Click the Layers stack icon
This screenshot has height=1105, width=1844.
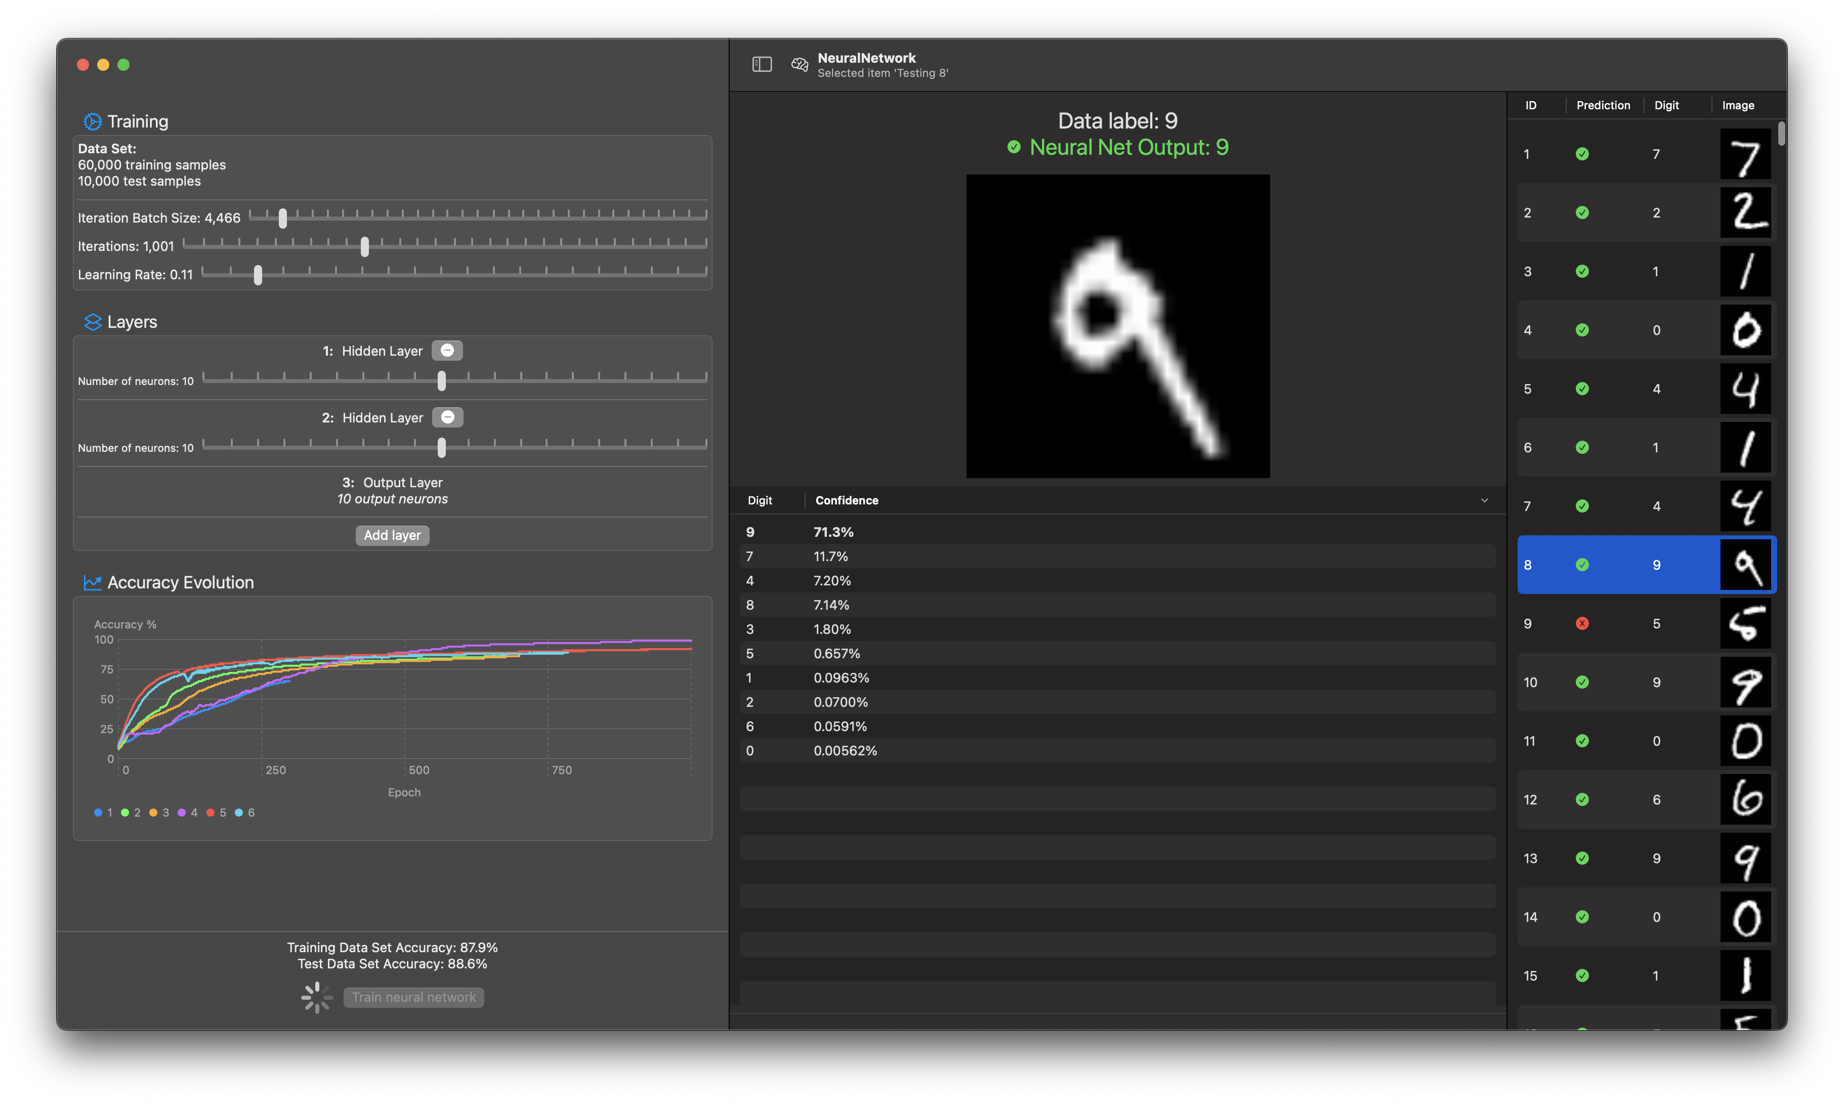click(92, 322)
